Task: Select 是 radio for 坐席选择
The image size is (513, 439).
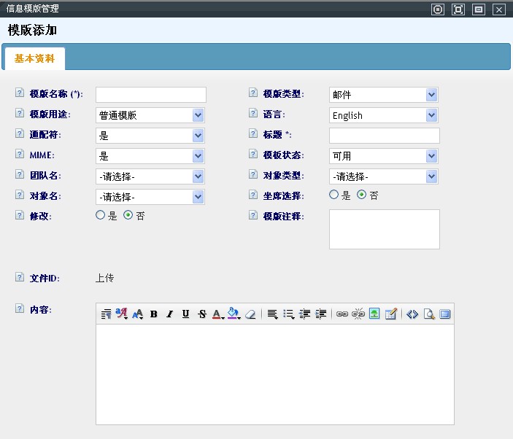Action: 334,195
